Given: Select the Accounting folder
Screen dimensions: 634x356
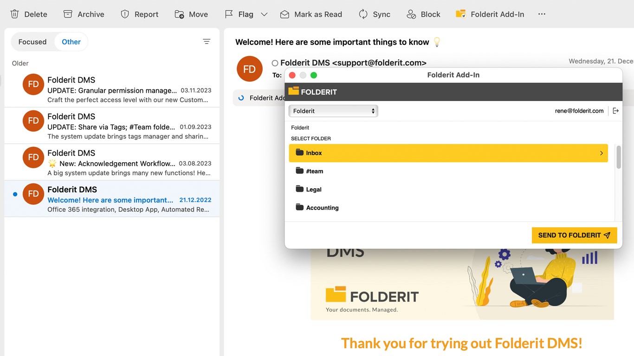Looking at the screenshot, I should click(448, 208).
